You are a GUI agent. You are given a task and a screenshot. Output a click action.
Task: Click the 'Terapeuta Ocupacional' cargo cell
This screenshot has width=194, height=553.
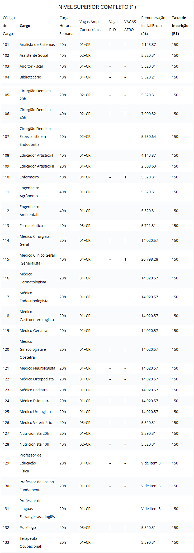pyautogui.click(x=30, y=542)
